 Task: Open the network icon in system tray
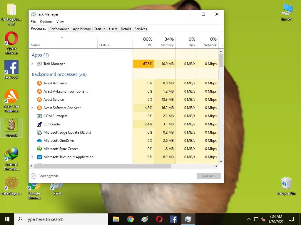pyautogui.click(x=256, y=219)
